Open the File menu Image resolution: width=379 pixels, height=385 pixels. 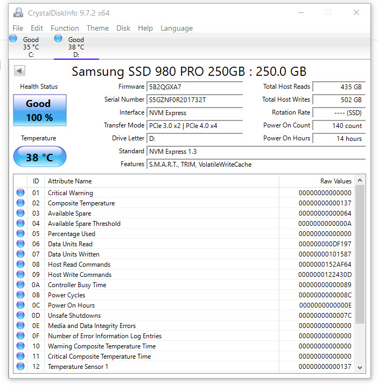click(x=18, y=28)
